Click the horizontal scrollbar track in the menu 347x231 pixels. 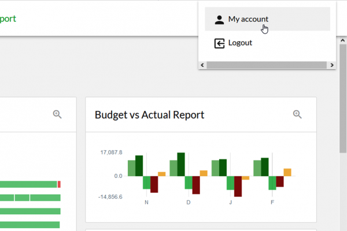pyautogui.click(x=267, y=65)
